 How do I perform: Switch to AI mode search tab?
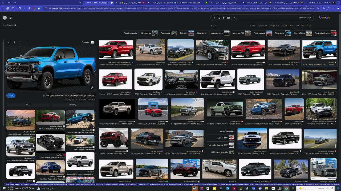click(309, 25)
